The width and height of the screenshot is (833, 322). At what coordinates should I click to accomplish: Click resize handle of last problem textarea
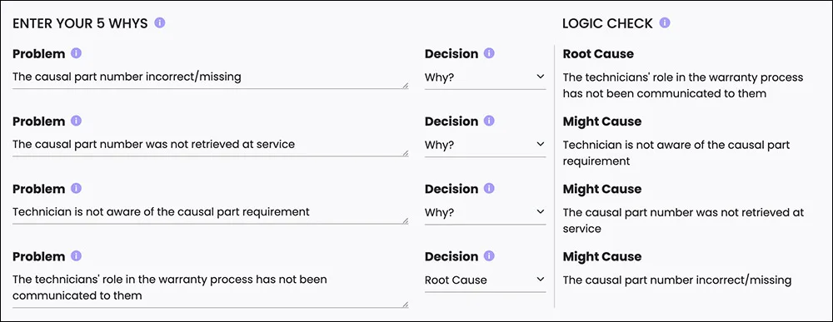(406, 304)
